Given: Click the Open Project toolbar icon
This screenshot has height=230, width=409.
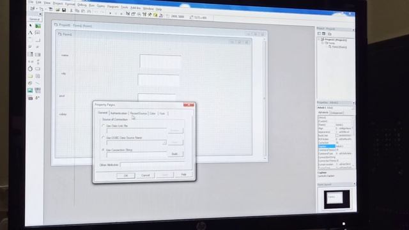Looking at the screenshot, I should tap(58, 10).
